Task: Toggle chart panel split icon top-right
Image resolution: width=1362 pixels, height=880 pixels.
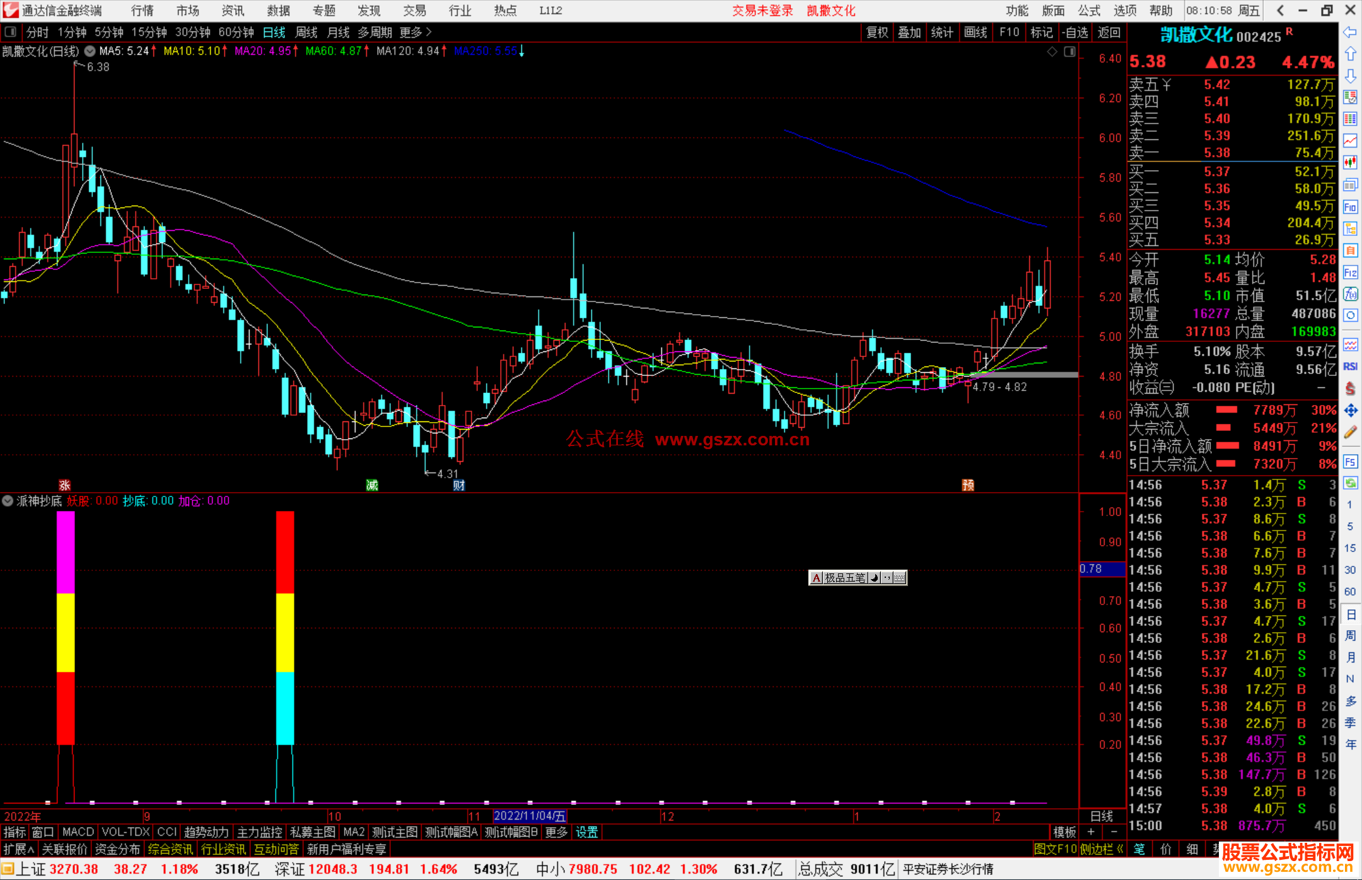Action: [x=1069, y=52]
